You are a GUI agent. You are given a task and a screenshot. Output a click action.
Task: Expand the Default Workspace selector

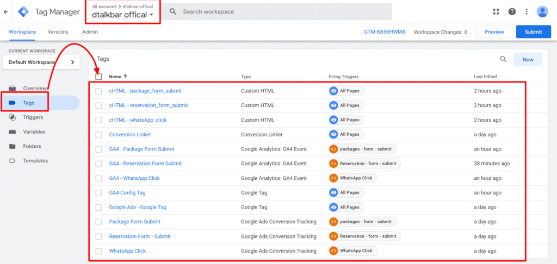pyautogui.click(x=41, y=62)
